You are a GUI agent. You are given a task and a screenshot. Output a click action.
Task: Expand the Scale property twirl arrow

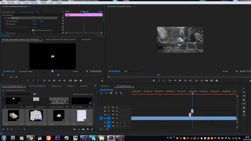4,24
